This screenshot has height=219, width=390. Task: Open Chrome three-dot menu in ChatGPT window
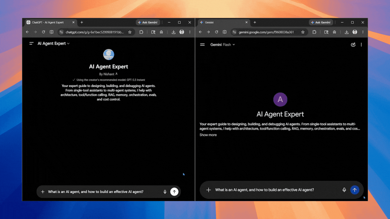click(x=190, y=32)
